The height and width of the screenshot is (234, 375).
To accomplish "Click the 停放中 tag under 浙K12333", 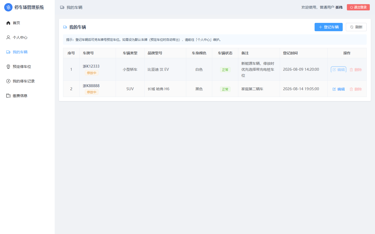I will click(x=92, y=73).
